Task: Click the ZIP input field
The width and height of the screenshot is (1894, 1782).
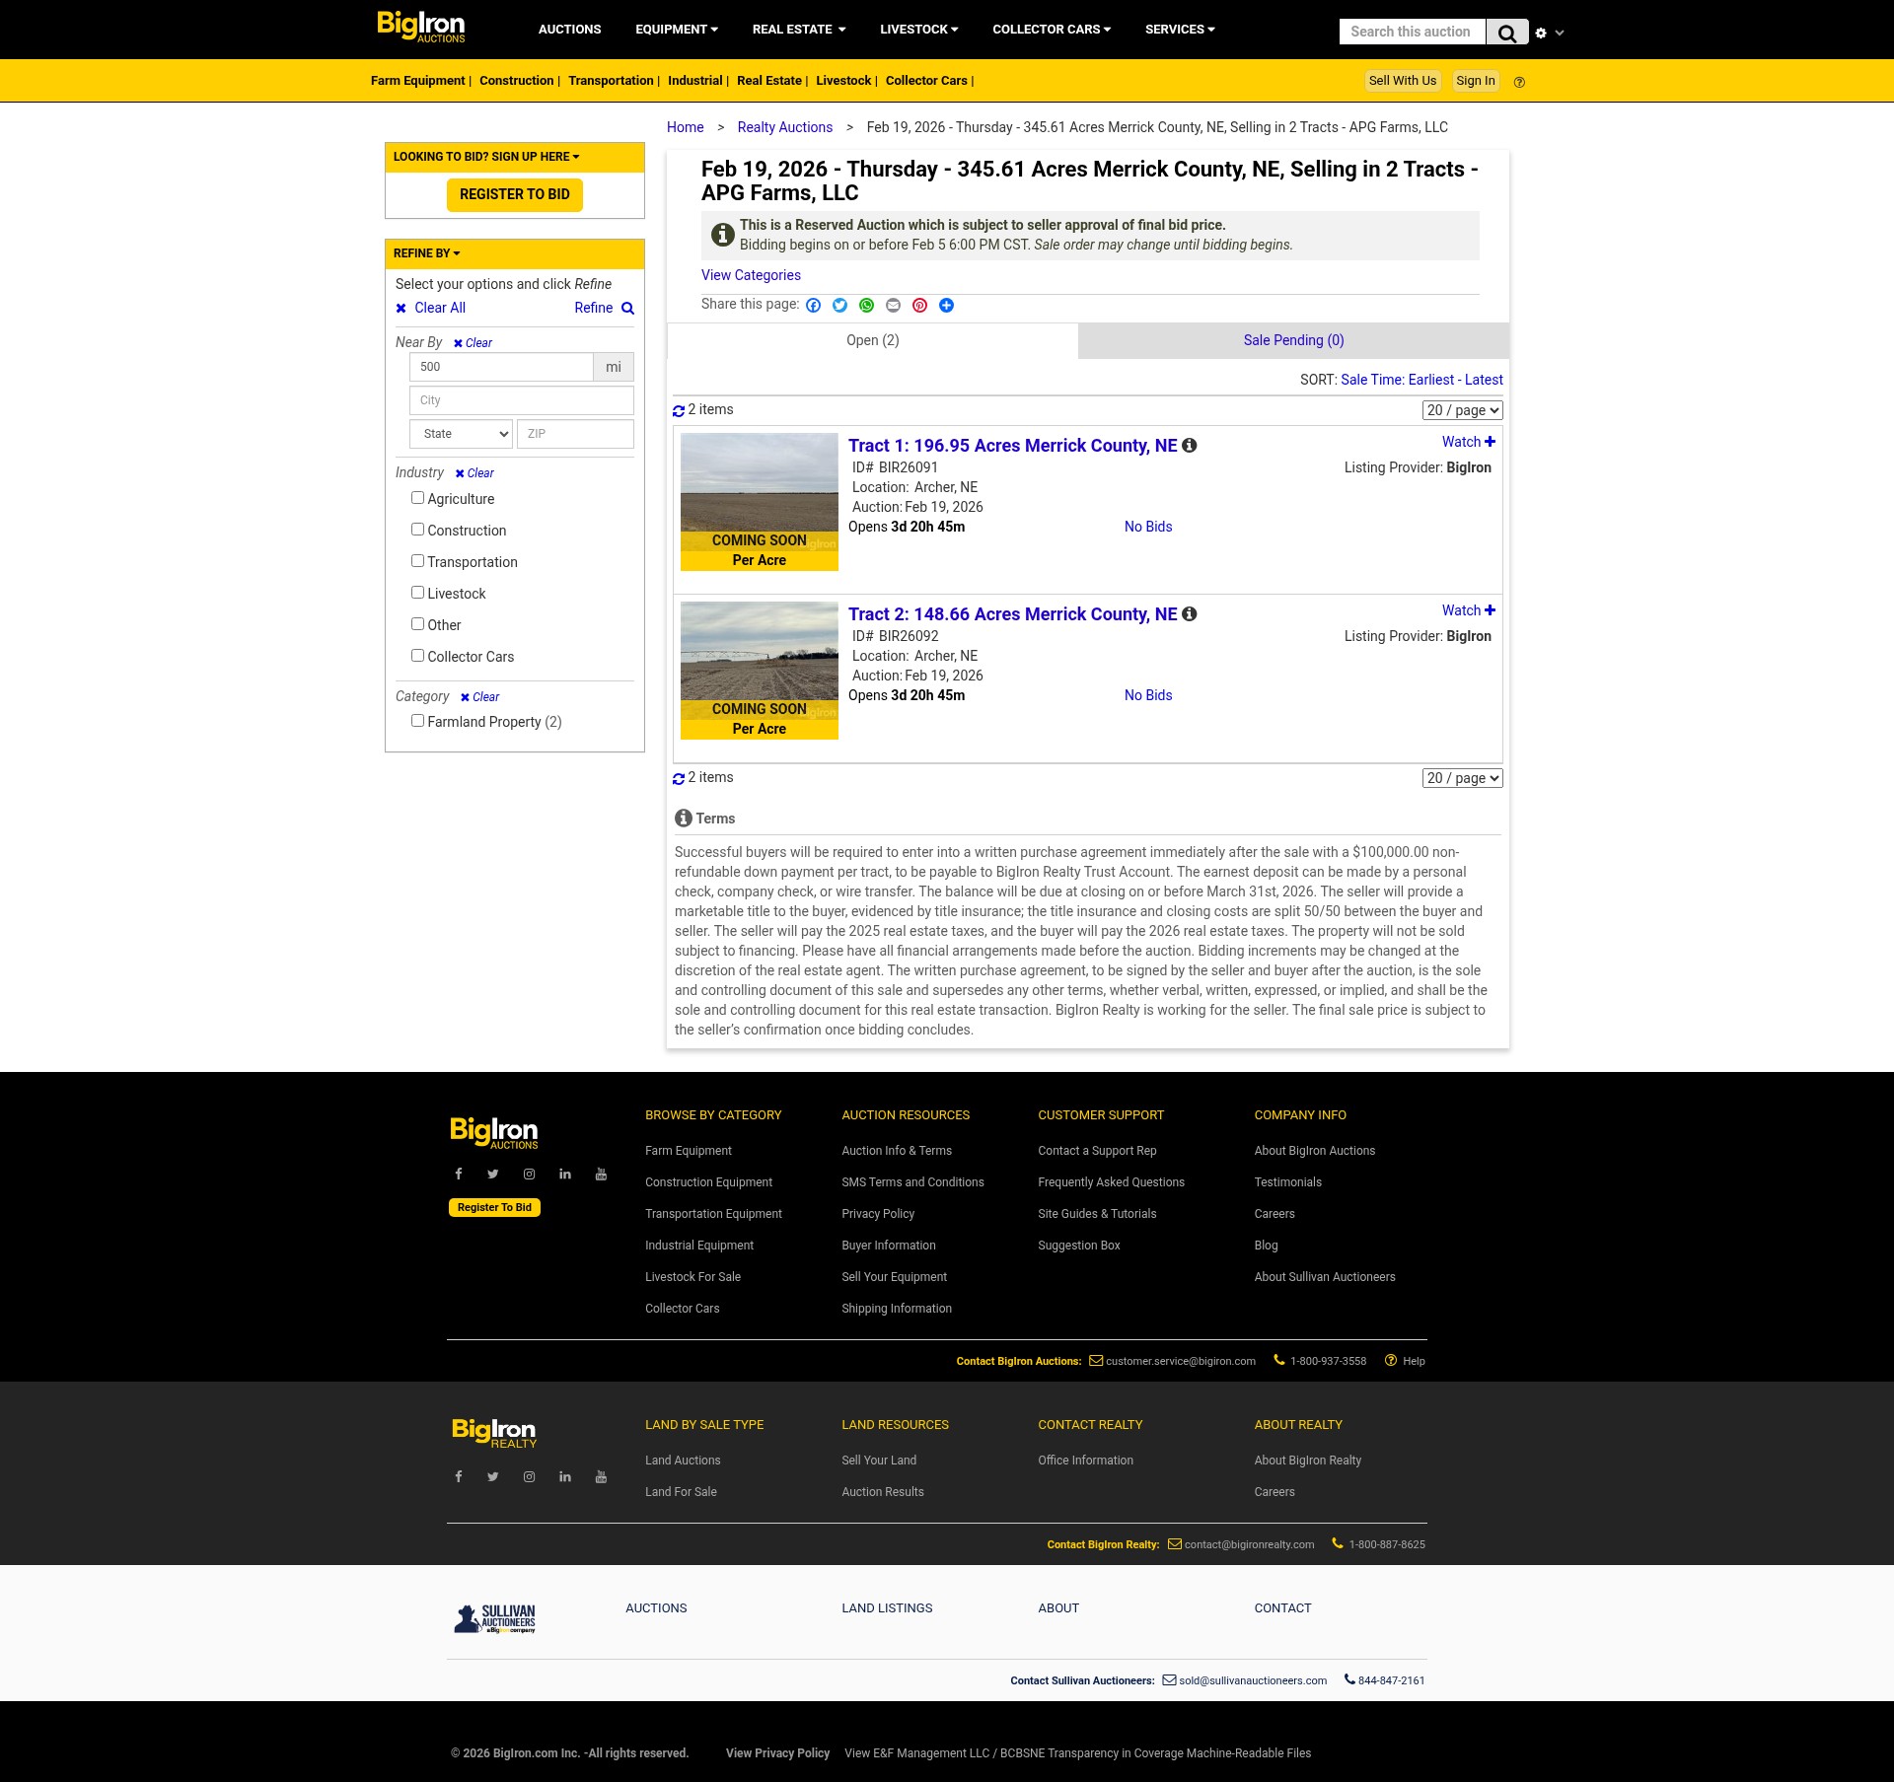Action: [x=575, y=434]
